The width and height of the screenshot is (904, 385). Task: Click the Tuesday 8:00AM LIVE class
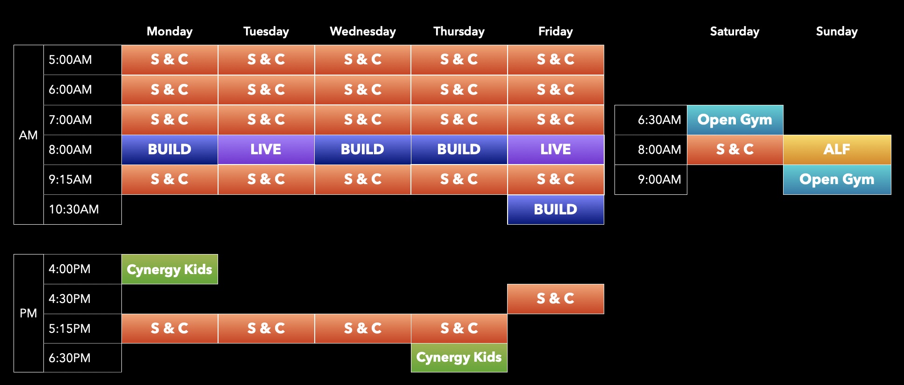[266, 150]
